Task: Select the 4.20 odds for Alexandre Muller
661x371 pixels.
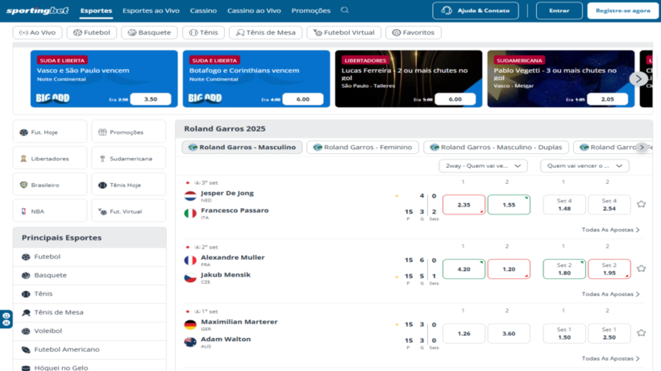Action: (464, 269)
